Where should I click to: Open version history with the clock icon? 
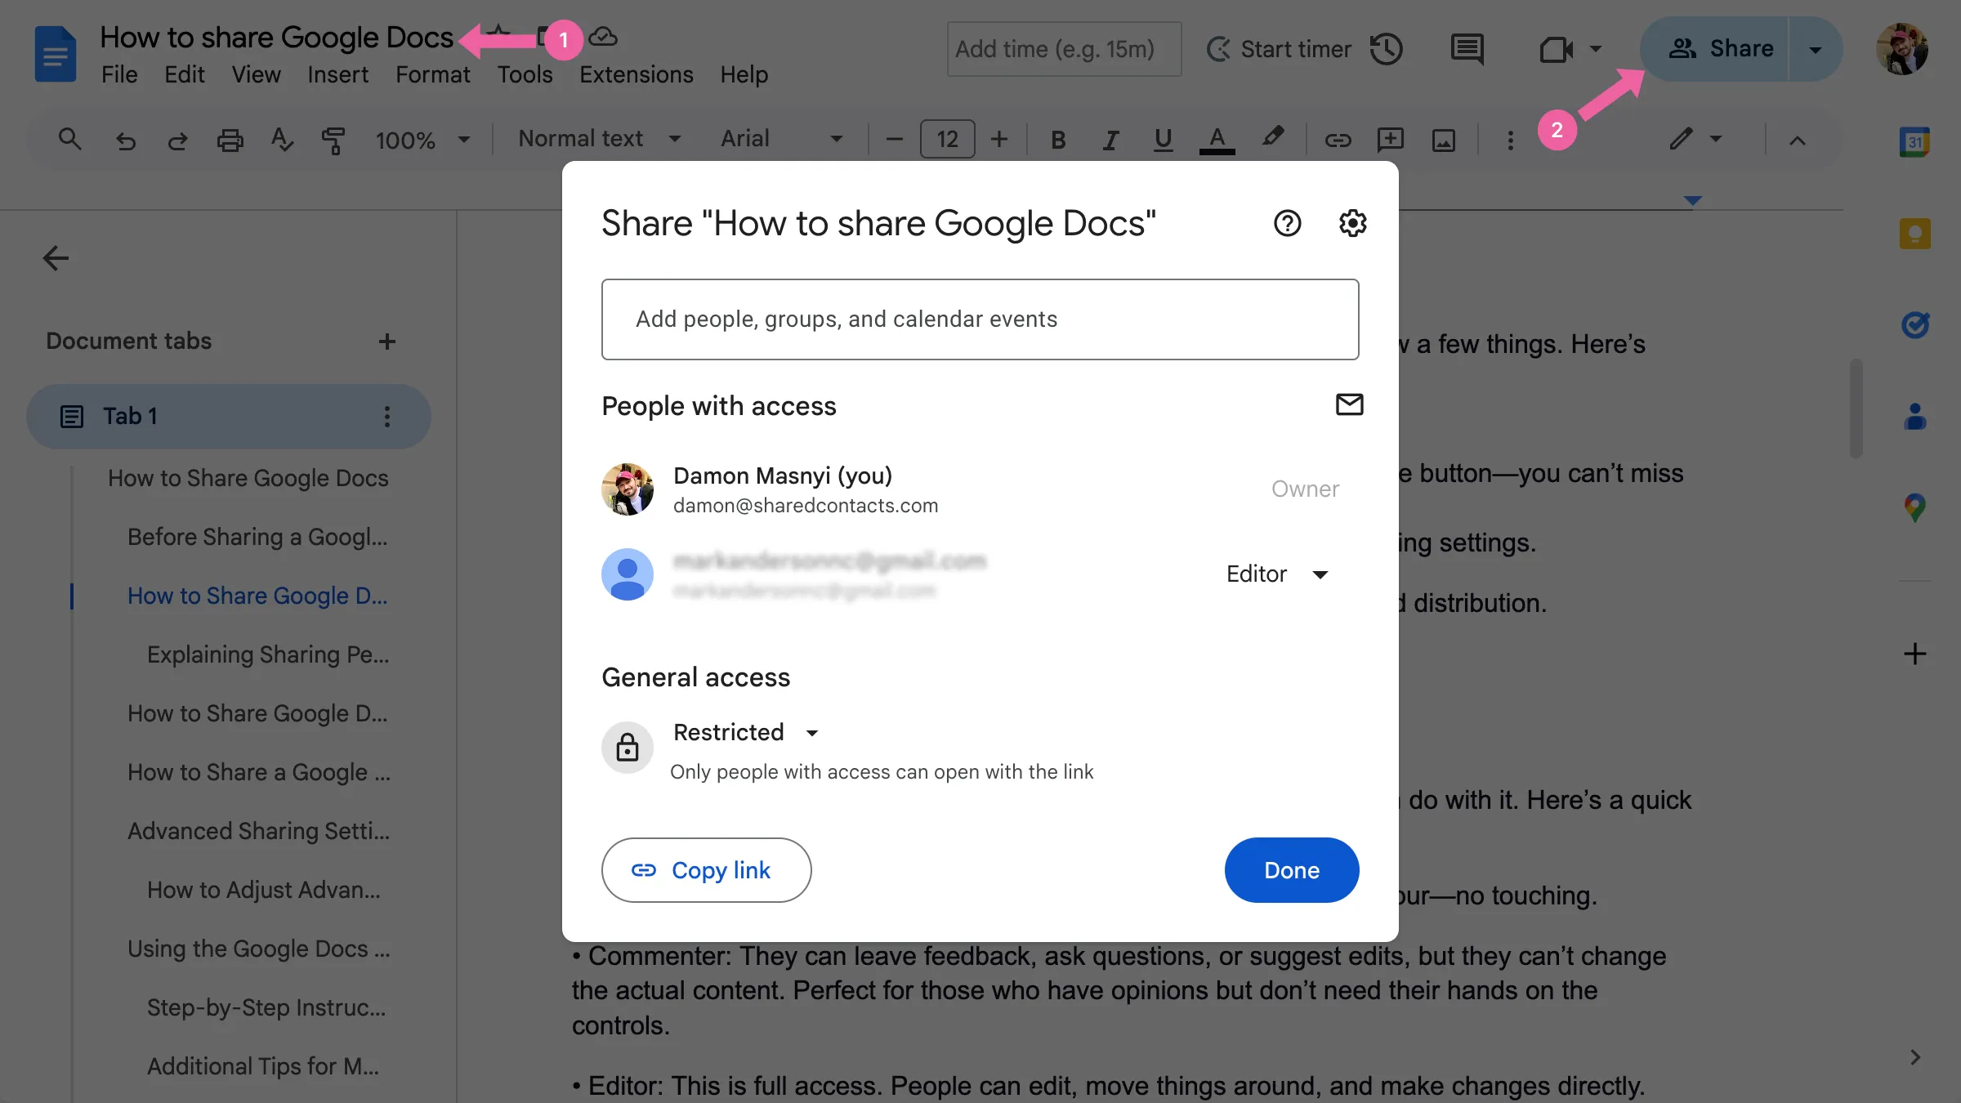pyautogui.click(x=1387, y=49)
